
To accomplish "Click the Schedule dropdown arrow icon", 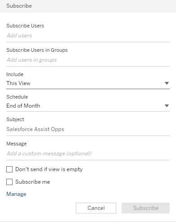I will pyautogui.click(x=167, y=106).
